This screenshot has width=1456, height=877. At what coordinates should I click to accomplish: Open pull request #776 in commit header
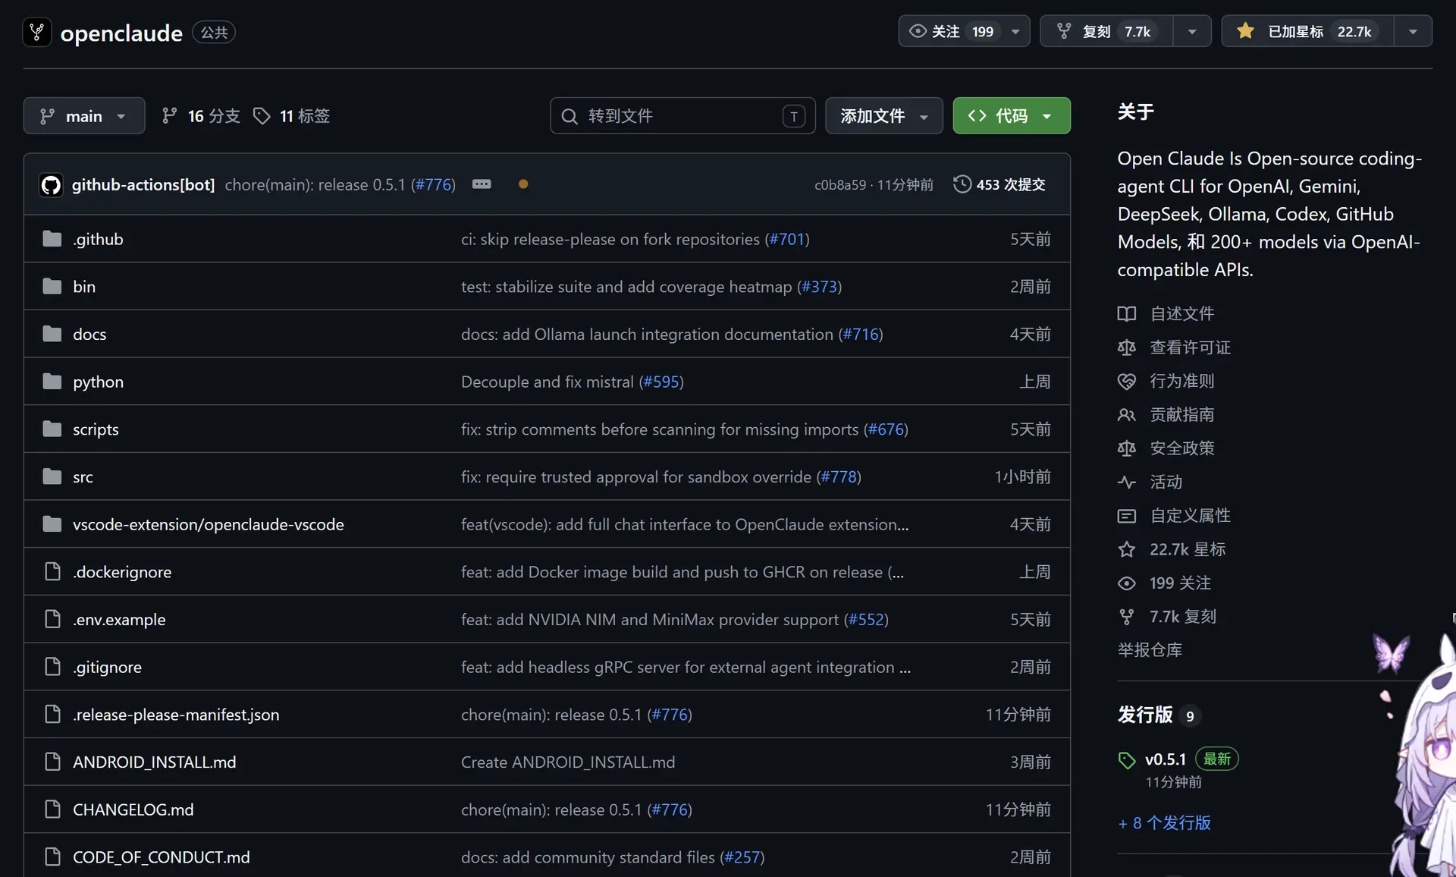pyautogui.click(x=433, y=184)
